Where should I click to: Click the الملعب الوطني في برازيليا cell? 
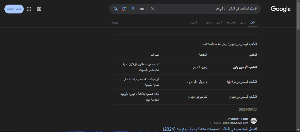pyautogui.click(x=242, y=82)
